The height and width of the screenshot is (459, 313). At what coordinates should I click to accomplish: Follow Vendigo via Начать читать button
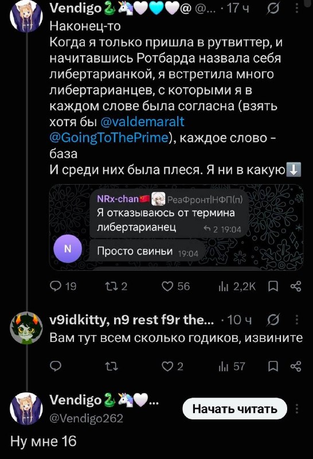[234, 409]
